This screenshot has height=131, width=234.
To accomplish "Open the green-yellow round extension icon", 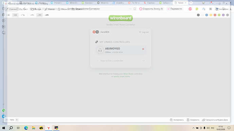I will click(197, 9).
